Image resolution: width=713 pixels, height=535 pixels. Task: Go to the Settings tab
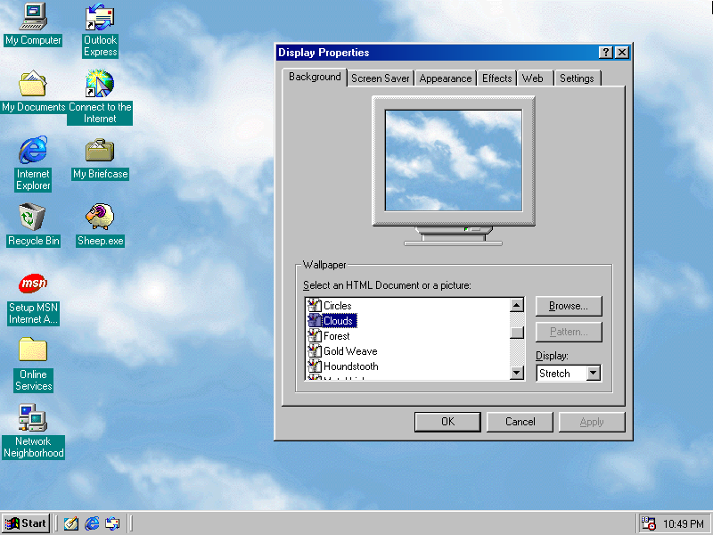pos(577,78)
